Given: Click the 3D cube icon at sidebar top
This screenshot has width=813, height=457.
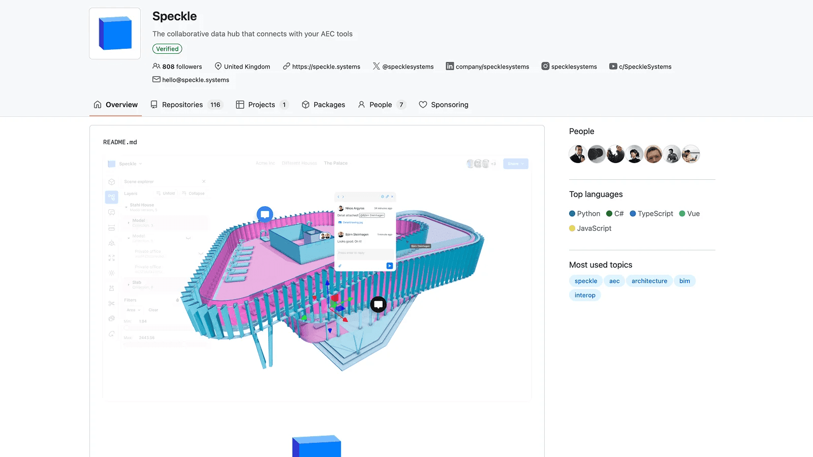Looking at the screenshot, I should (x=111, y=182).
